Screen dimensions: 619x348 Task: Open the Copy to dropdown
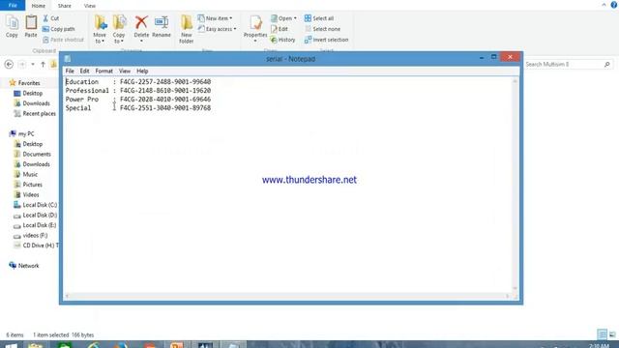[119, 29]
